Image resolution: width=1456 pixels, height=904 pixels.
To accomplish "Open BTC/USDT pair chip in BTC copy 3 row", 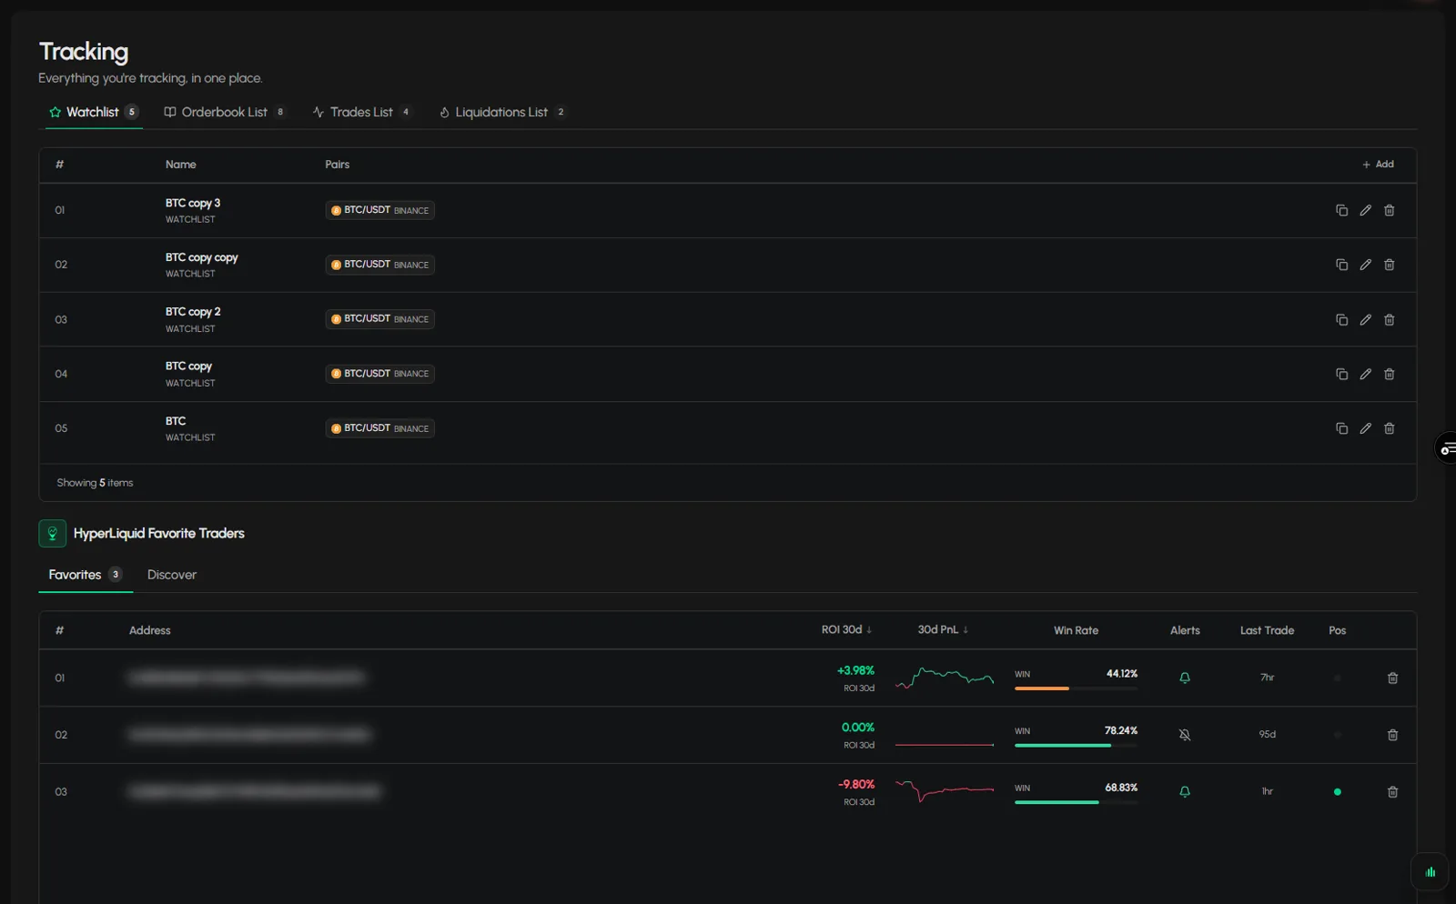I will (379, 210).
